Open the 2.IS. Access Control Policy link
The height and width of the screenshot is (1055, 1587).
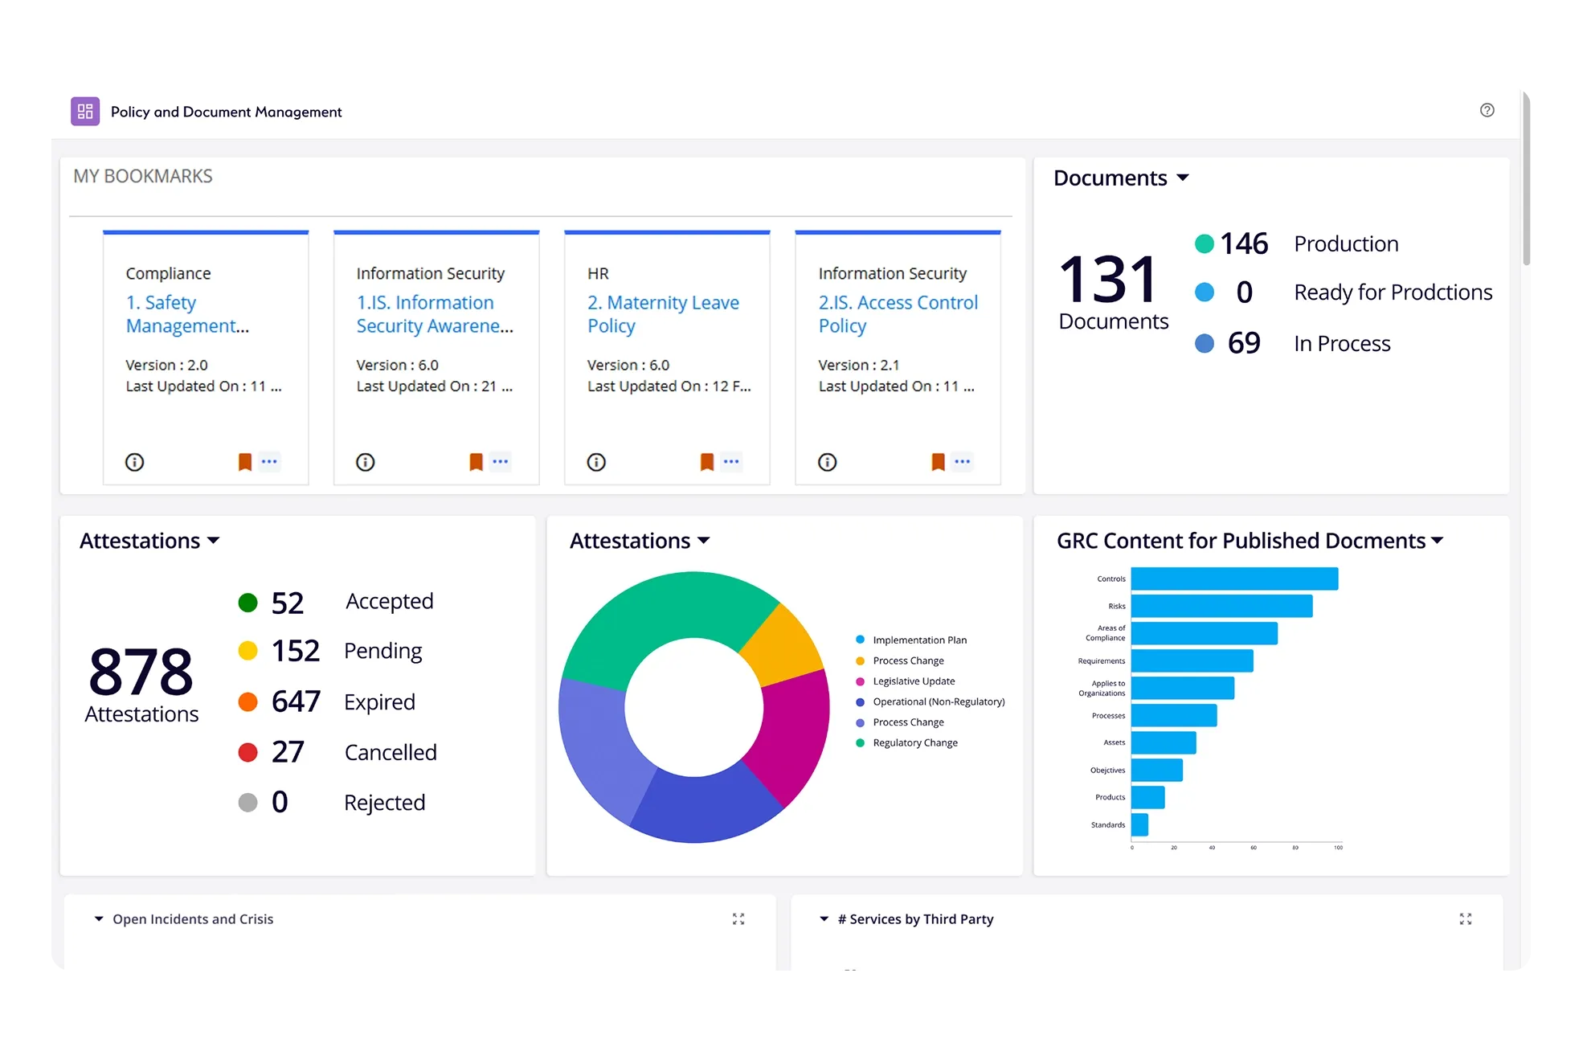click(x=898, y=313)
